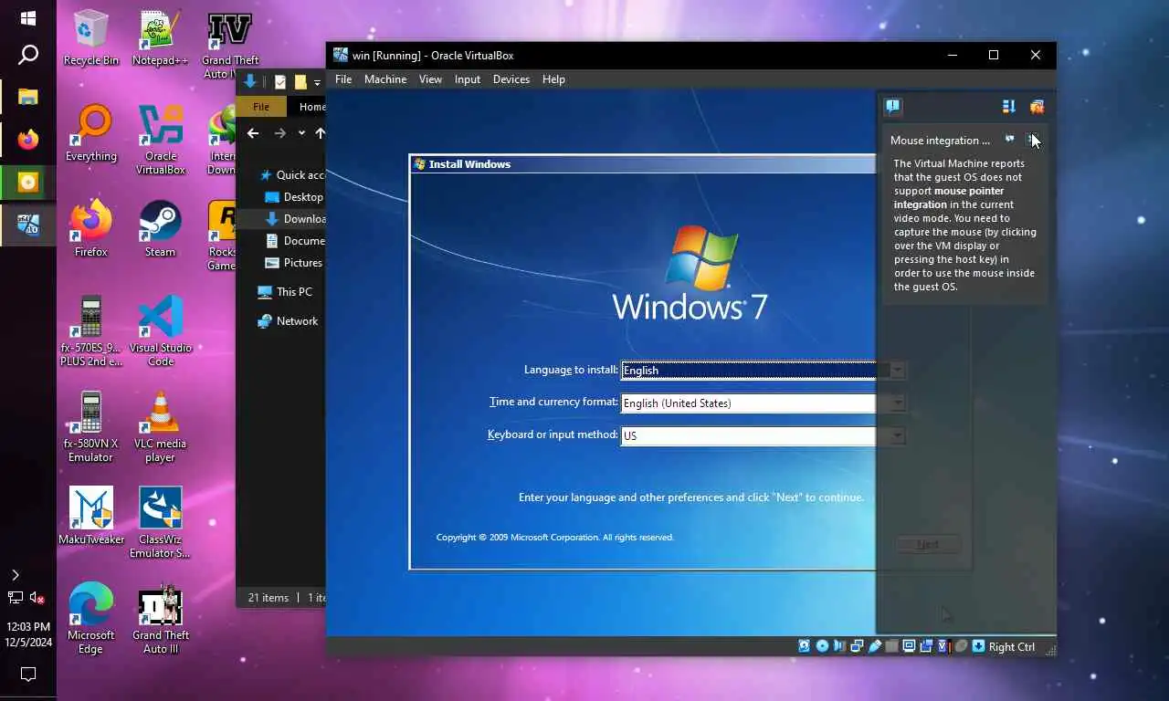Select the fx-570ES PLUS emulator shortcut

click(91, 331)
